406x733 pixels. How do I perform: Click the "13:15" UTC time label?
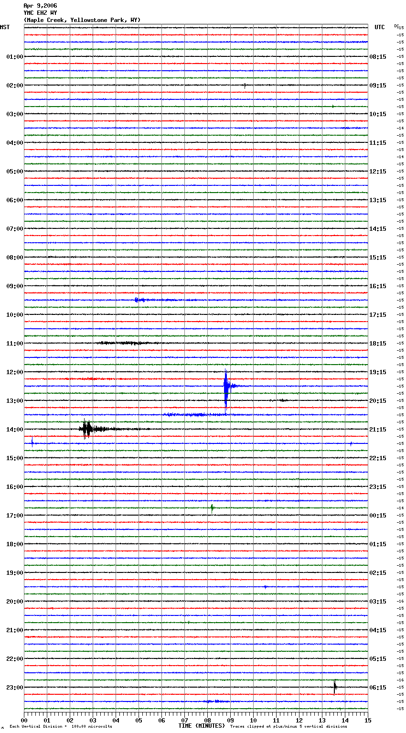[x=378, y=200]
